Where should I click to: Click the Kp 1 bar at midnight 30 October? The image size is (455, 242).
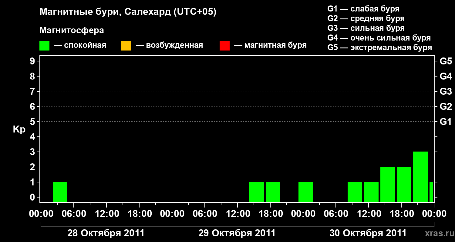coord(306,192)
